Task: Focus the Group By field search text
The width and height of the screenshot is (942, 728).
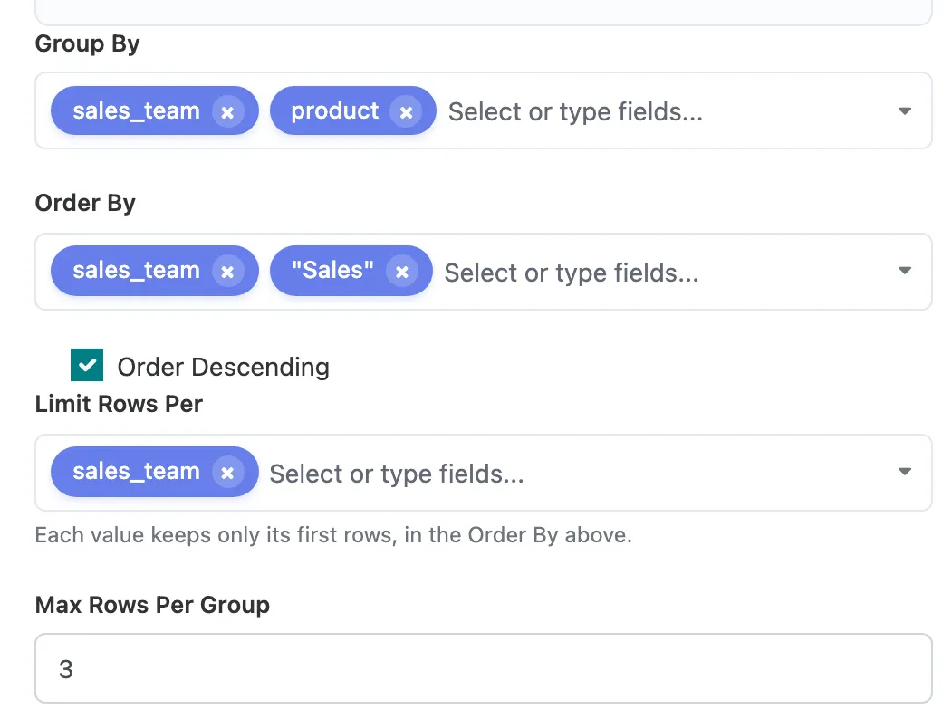Action: coord(575,111)
